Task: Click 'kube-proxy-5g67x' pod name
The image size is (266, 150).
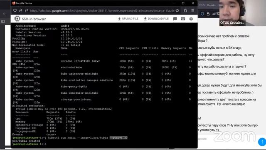Action: tap(74, 87)
